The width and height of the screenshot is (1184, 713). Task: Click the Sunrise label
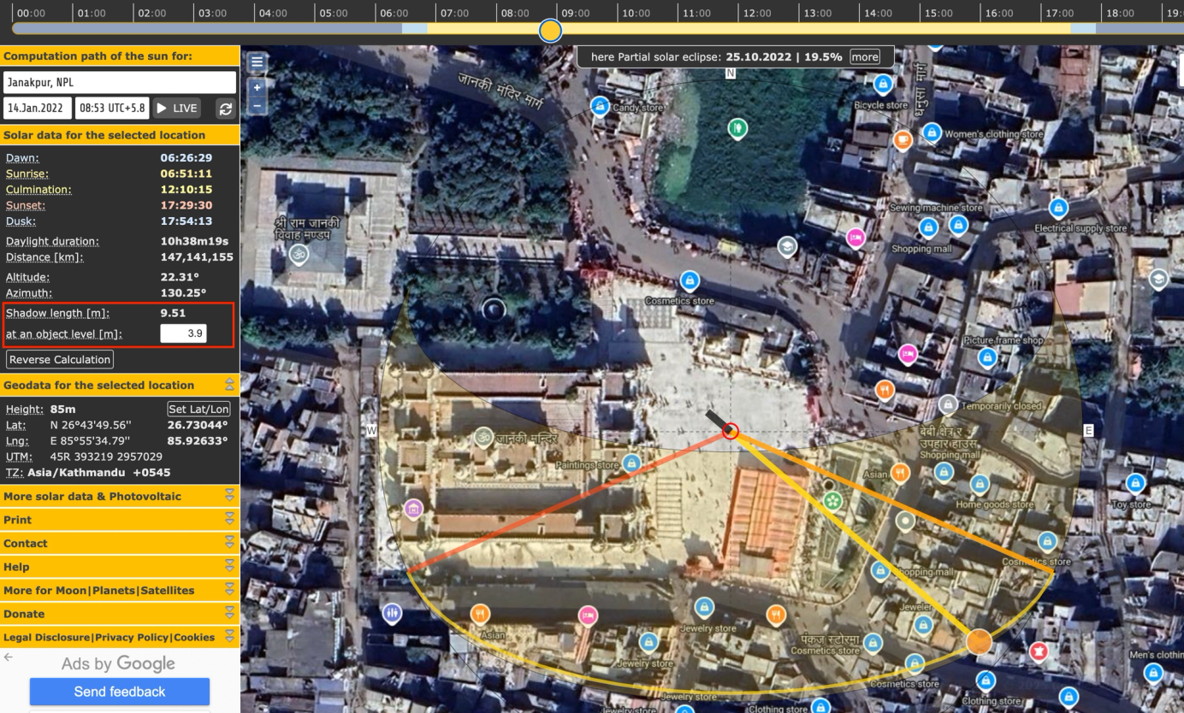27,174
